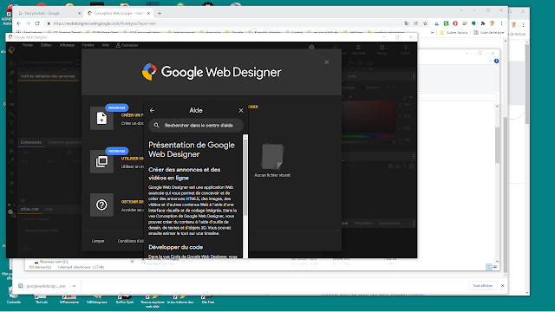Click the Vue Code toolbar button
Screen dimensions: 555x312
[x=358, y=49]
